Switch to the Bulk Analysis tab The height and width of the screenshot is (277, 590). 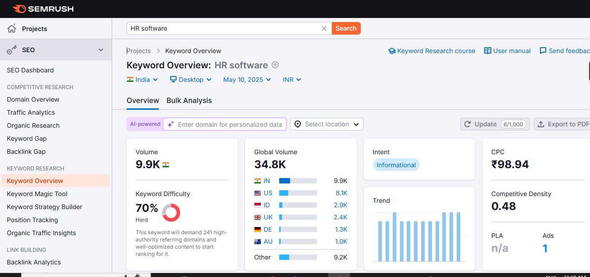click(x=189, y=100)
